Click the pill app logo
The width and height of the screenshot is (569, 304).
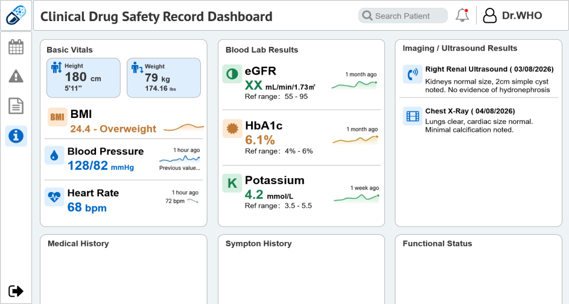16,15
